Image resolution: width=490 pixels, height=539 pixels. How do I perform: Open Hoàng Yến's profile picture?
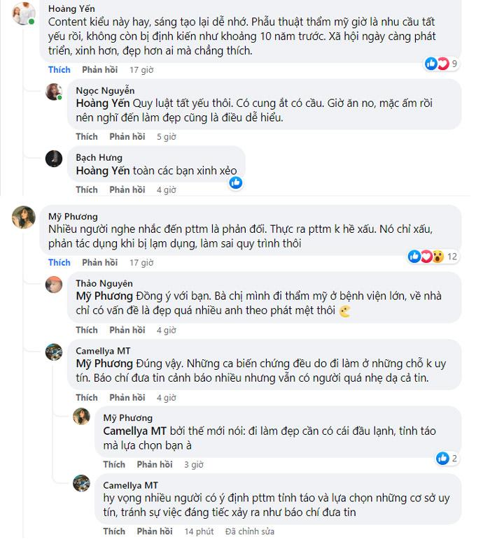pos(24,13)
